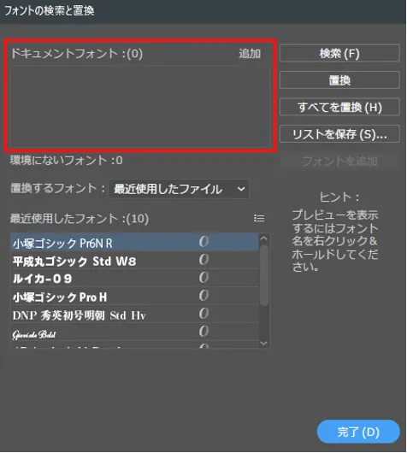Click the font list scroll down arrow
The height and width of the screenshot is (453, 407).
pyautogui.click(x=263, y=344)
